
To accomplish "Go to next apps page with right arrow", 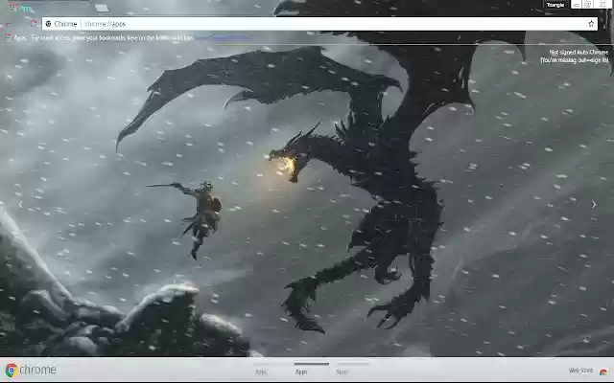I will pyautogui.click(x=594, y=204).
